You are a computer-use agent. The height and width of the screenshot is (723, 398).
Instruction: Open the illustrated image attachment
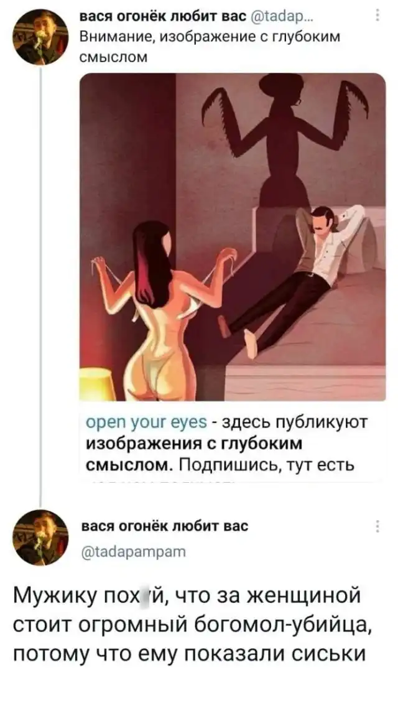[x=233, y=237]
